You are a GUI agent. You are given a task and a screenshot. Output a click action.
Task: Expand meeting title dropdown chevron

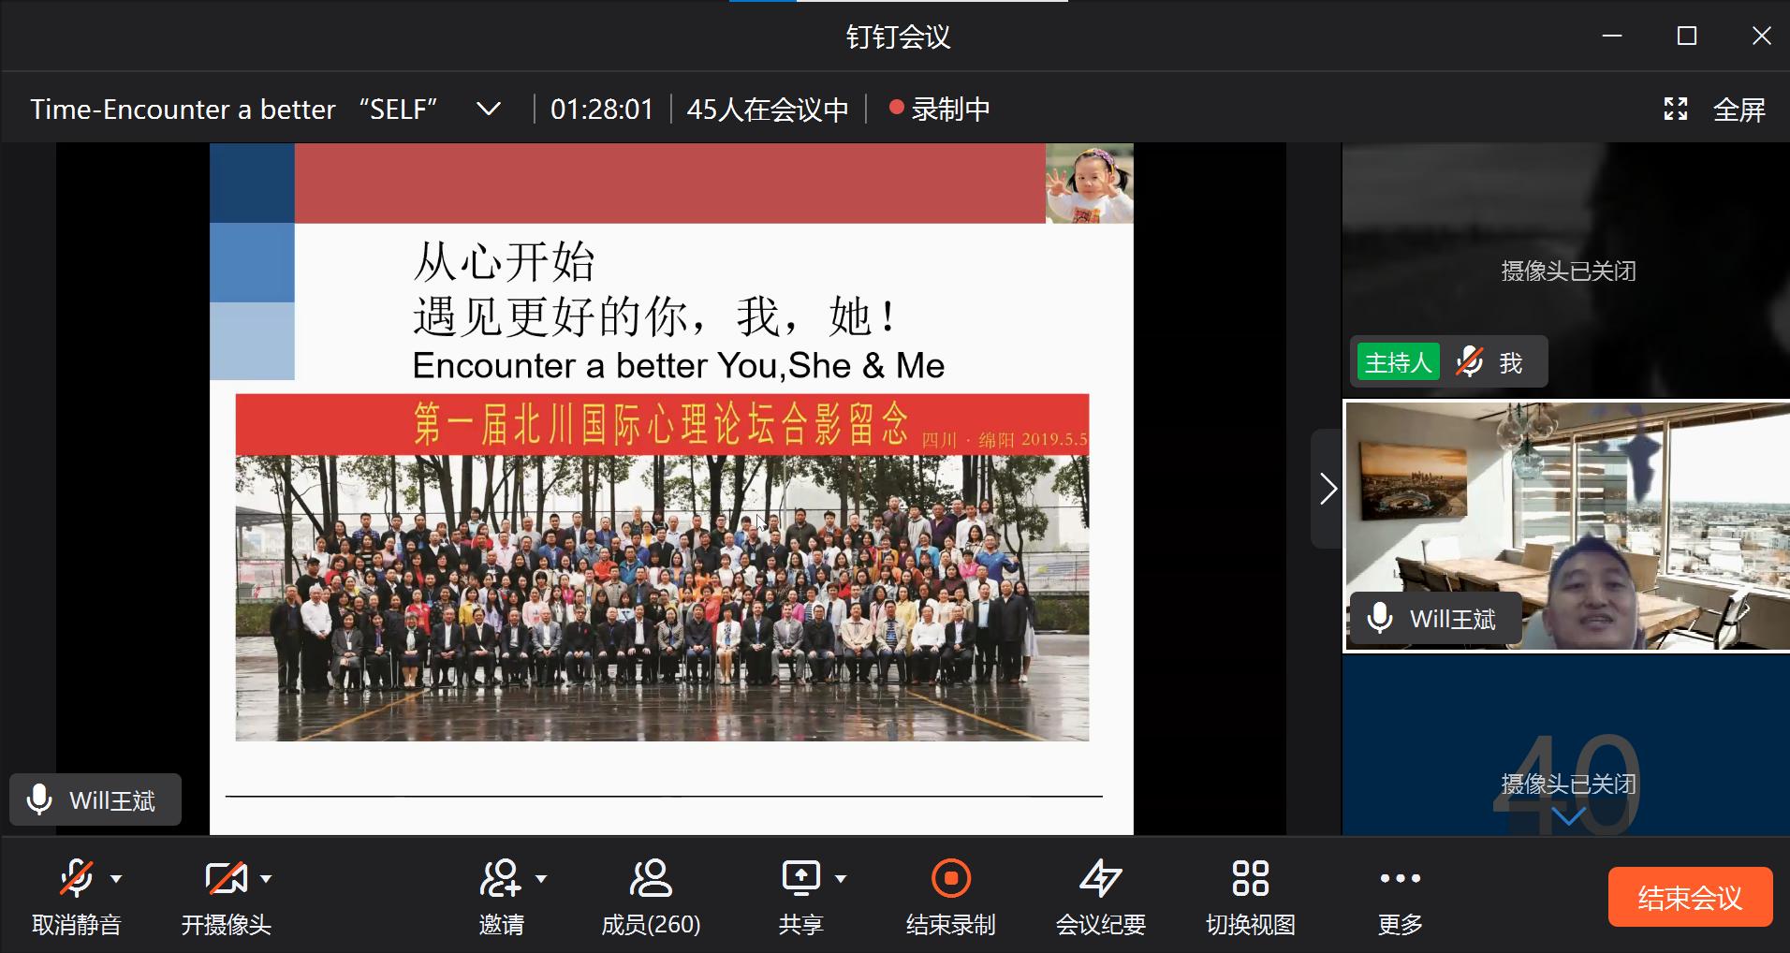(489, 110)
